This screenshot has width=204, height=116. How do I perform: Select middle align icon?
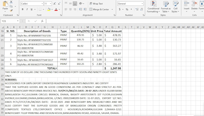pos(70,4)
